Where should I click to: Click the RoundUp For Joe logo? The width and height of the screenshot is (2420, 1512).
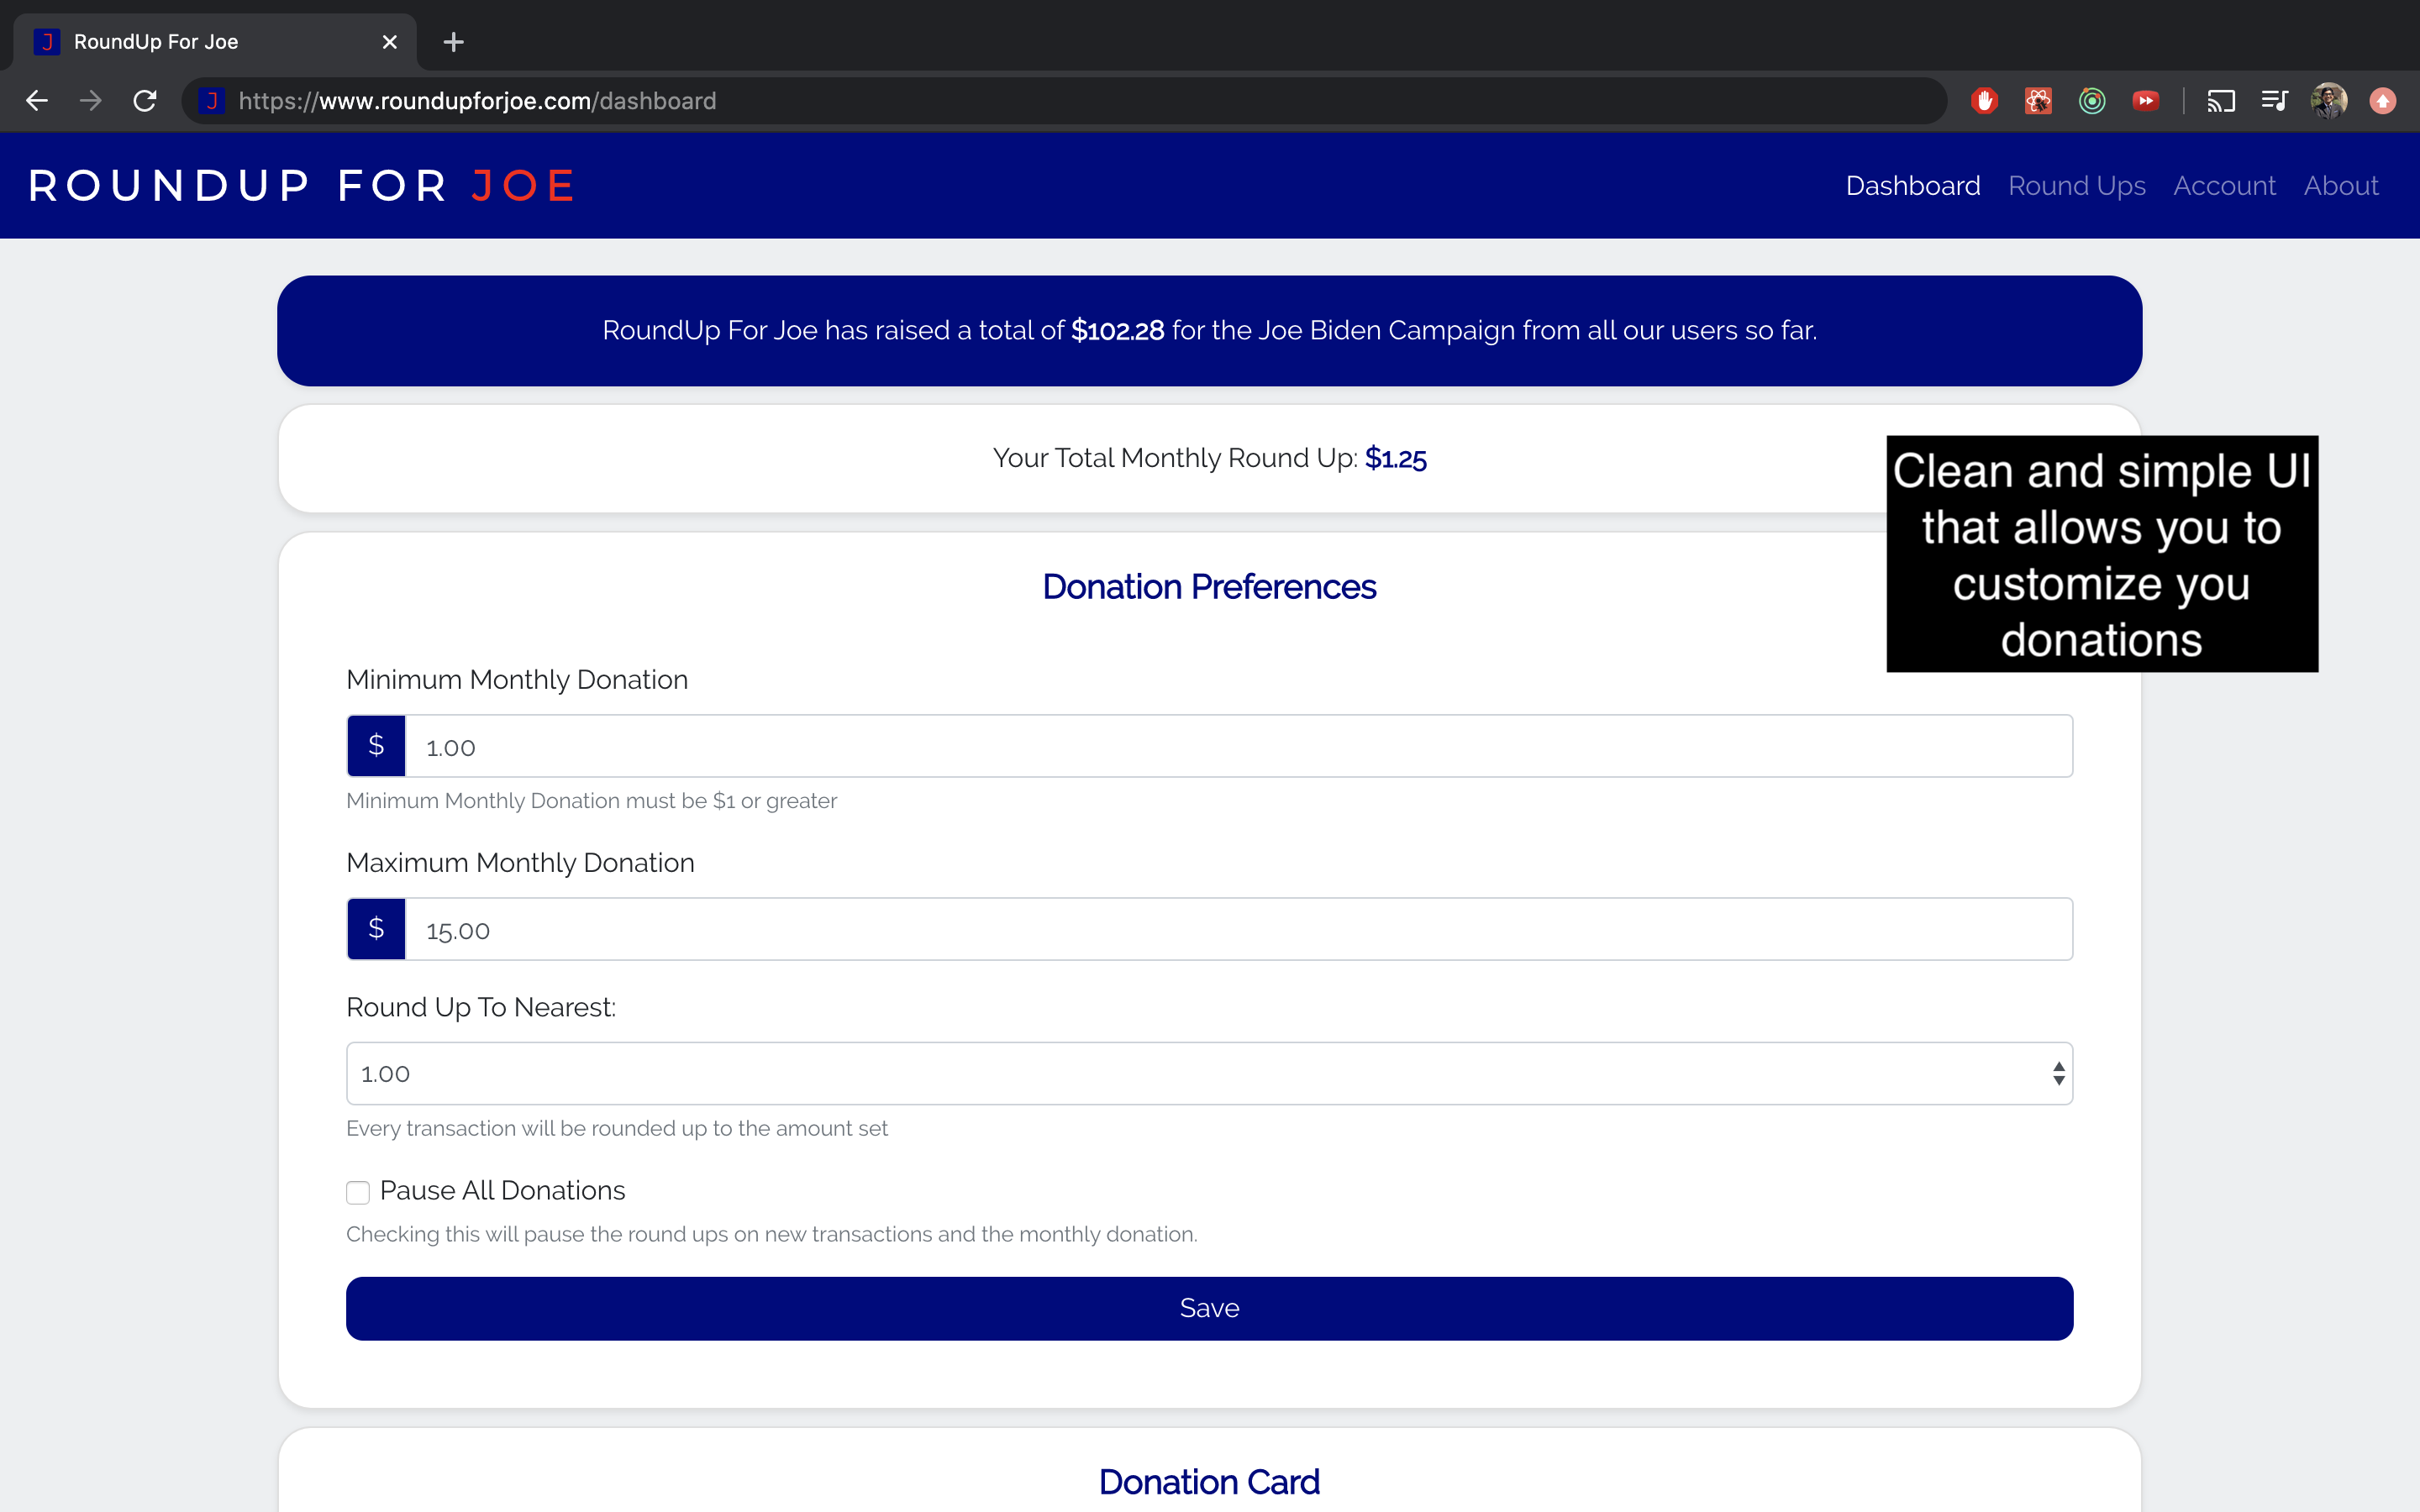click(301, 186)
